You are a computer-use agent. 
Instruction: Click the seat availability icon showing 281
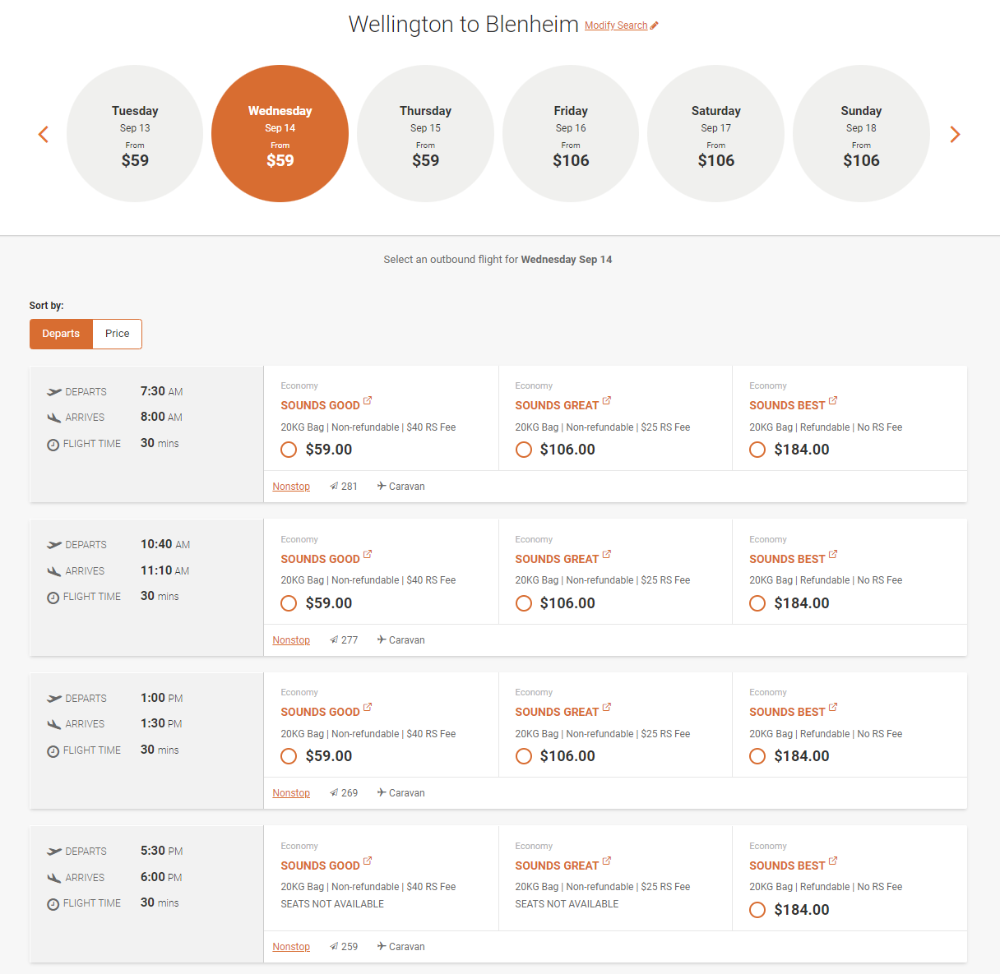click(x=335, y=485)
